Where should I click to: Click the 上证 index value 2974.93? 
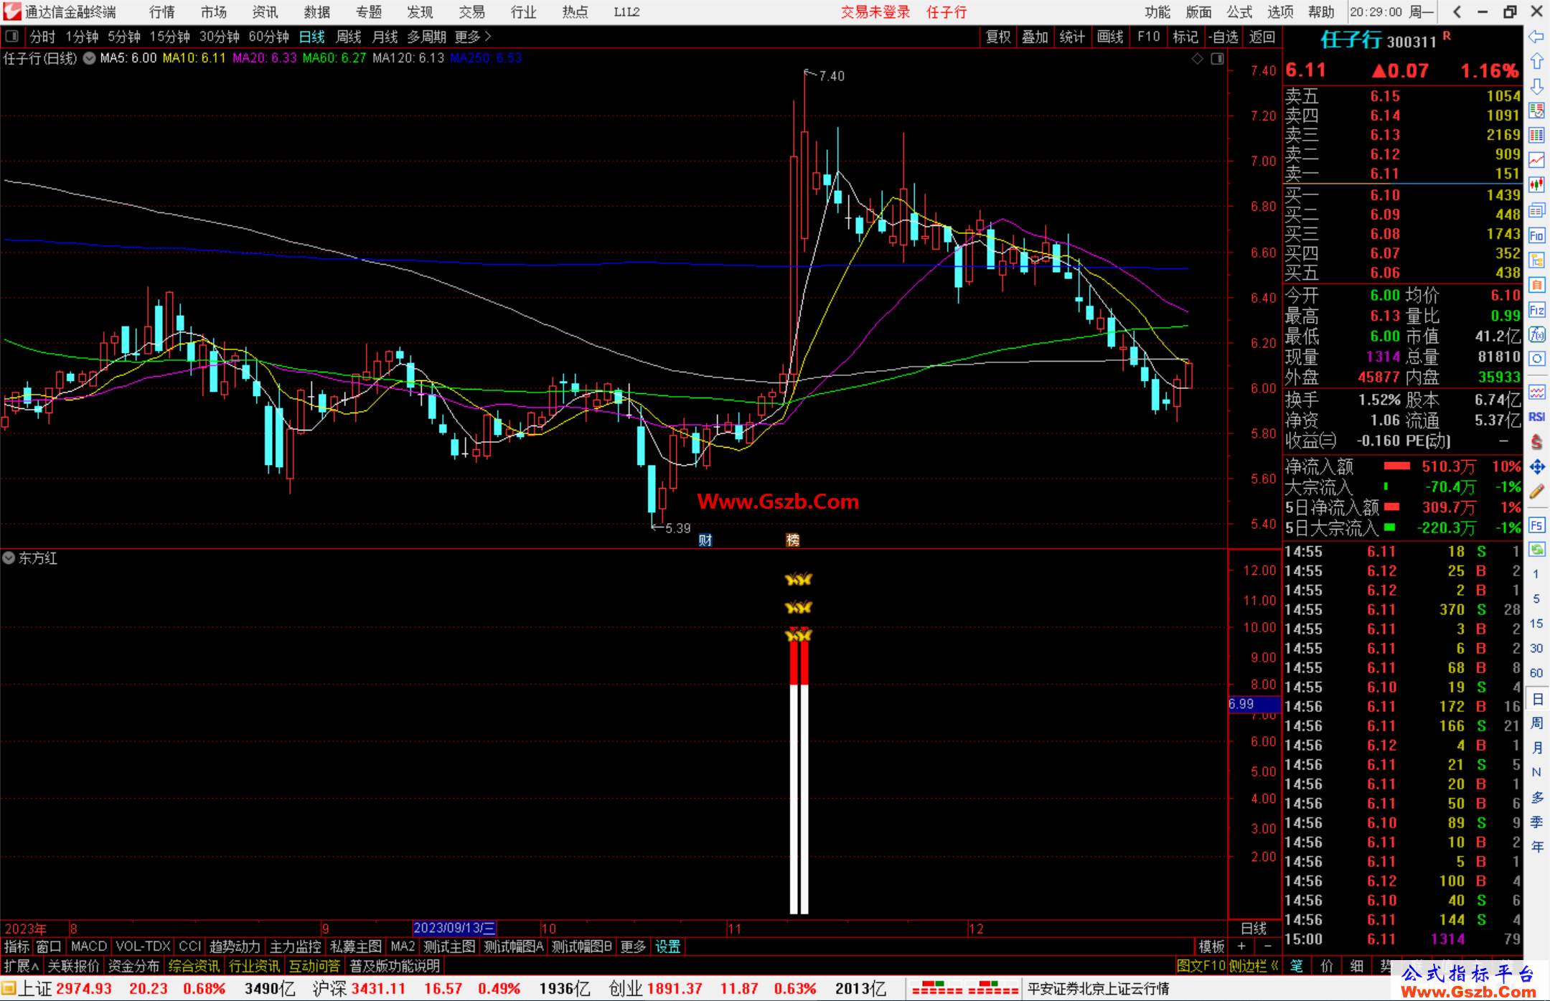point(84,989)
